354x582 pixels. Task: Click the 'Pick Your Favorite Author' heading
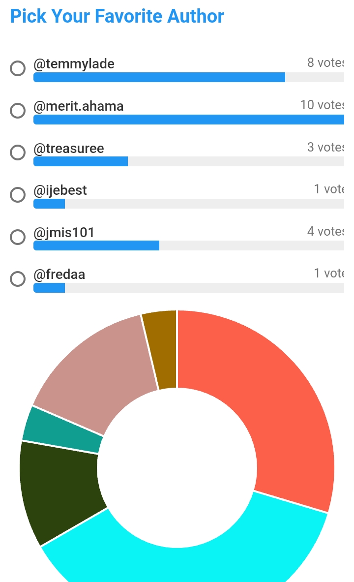(117, 17)
